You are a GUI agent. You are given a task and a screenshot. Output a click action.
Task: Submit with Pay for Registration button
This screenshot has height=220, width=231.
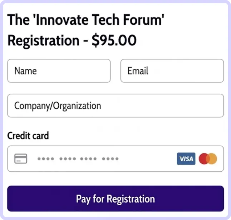(115, 199)
